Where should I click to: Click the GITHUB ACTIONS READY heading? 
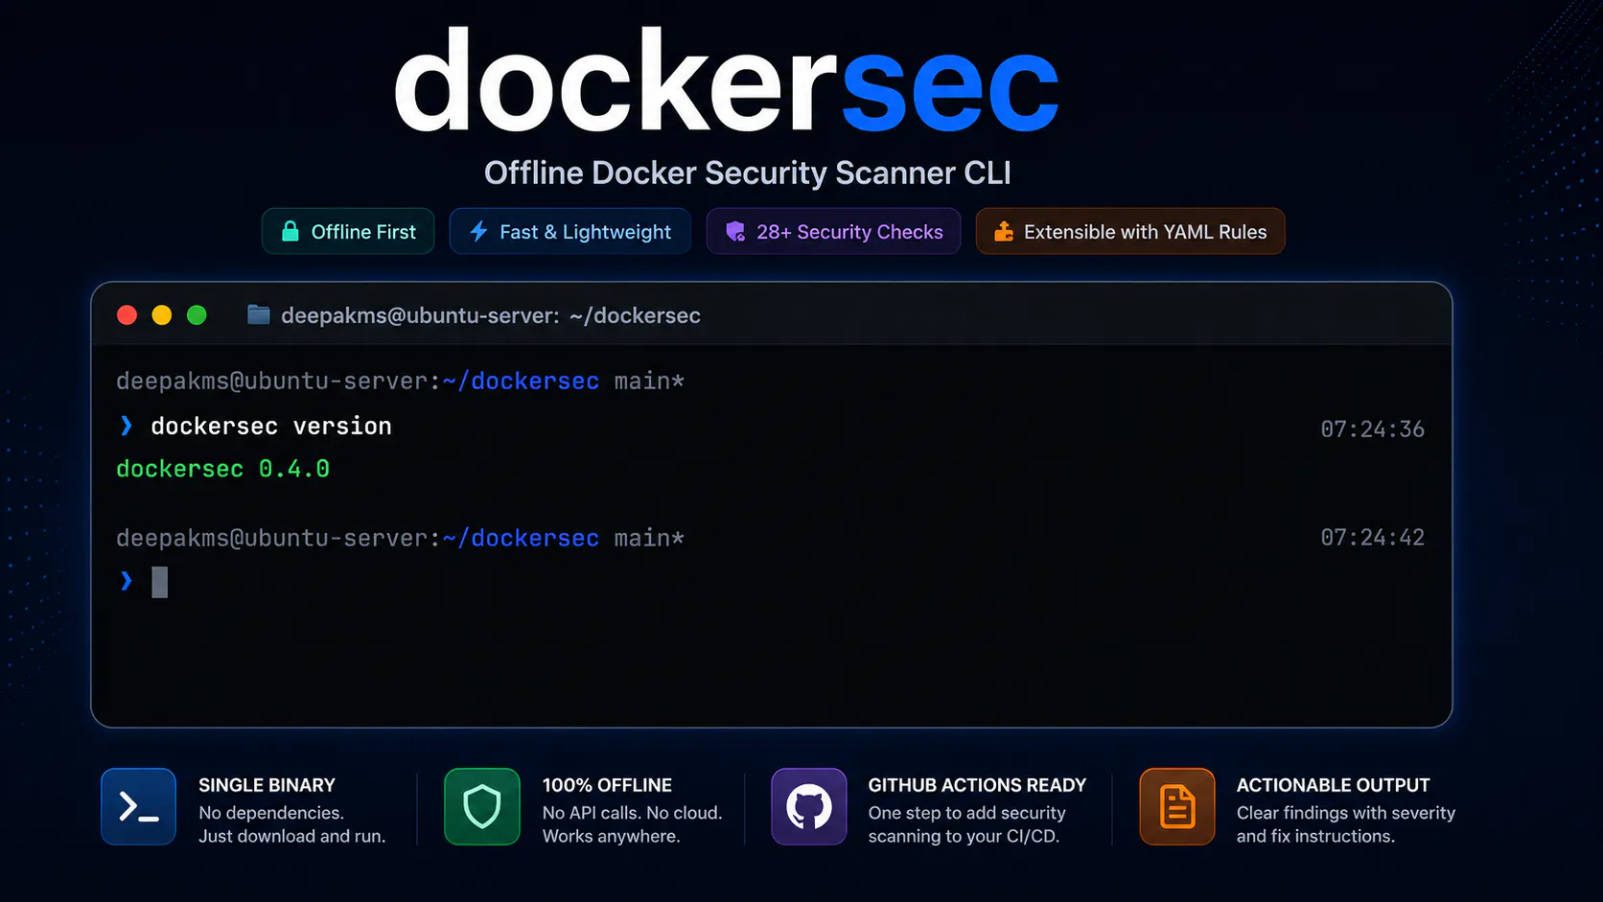(977, 785)
